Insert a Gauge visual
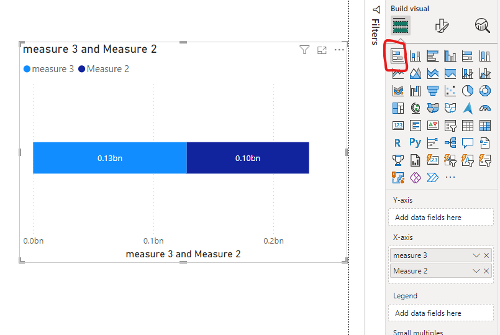500x335 pixels. [x=485, y=108]
